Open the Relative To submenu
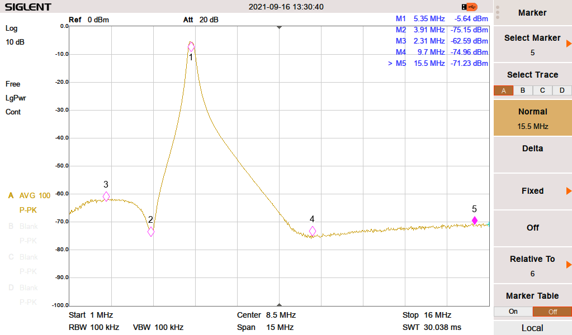 click(533, 265)
